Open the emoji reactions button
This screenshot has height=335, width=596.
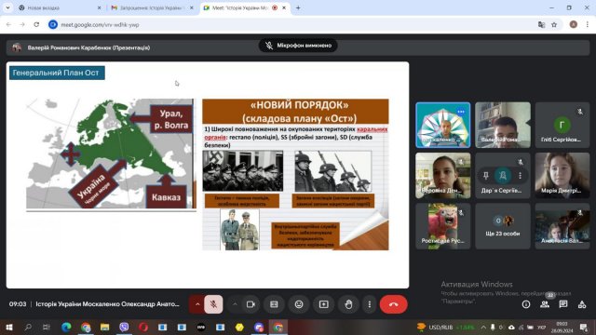click(x=299, y=304)
